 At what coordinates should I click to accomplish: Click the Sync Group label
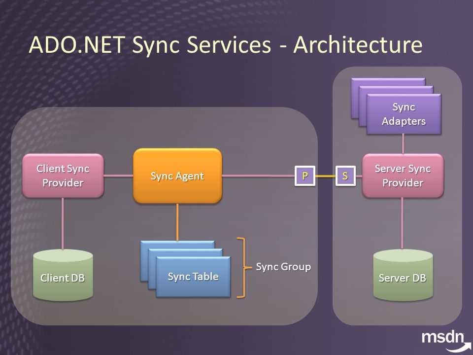[x=283, y=267]
